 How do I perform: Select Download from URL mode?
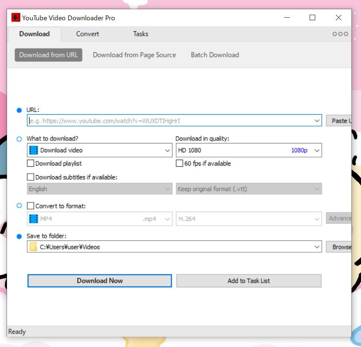(x=49, y=55)
